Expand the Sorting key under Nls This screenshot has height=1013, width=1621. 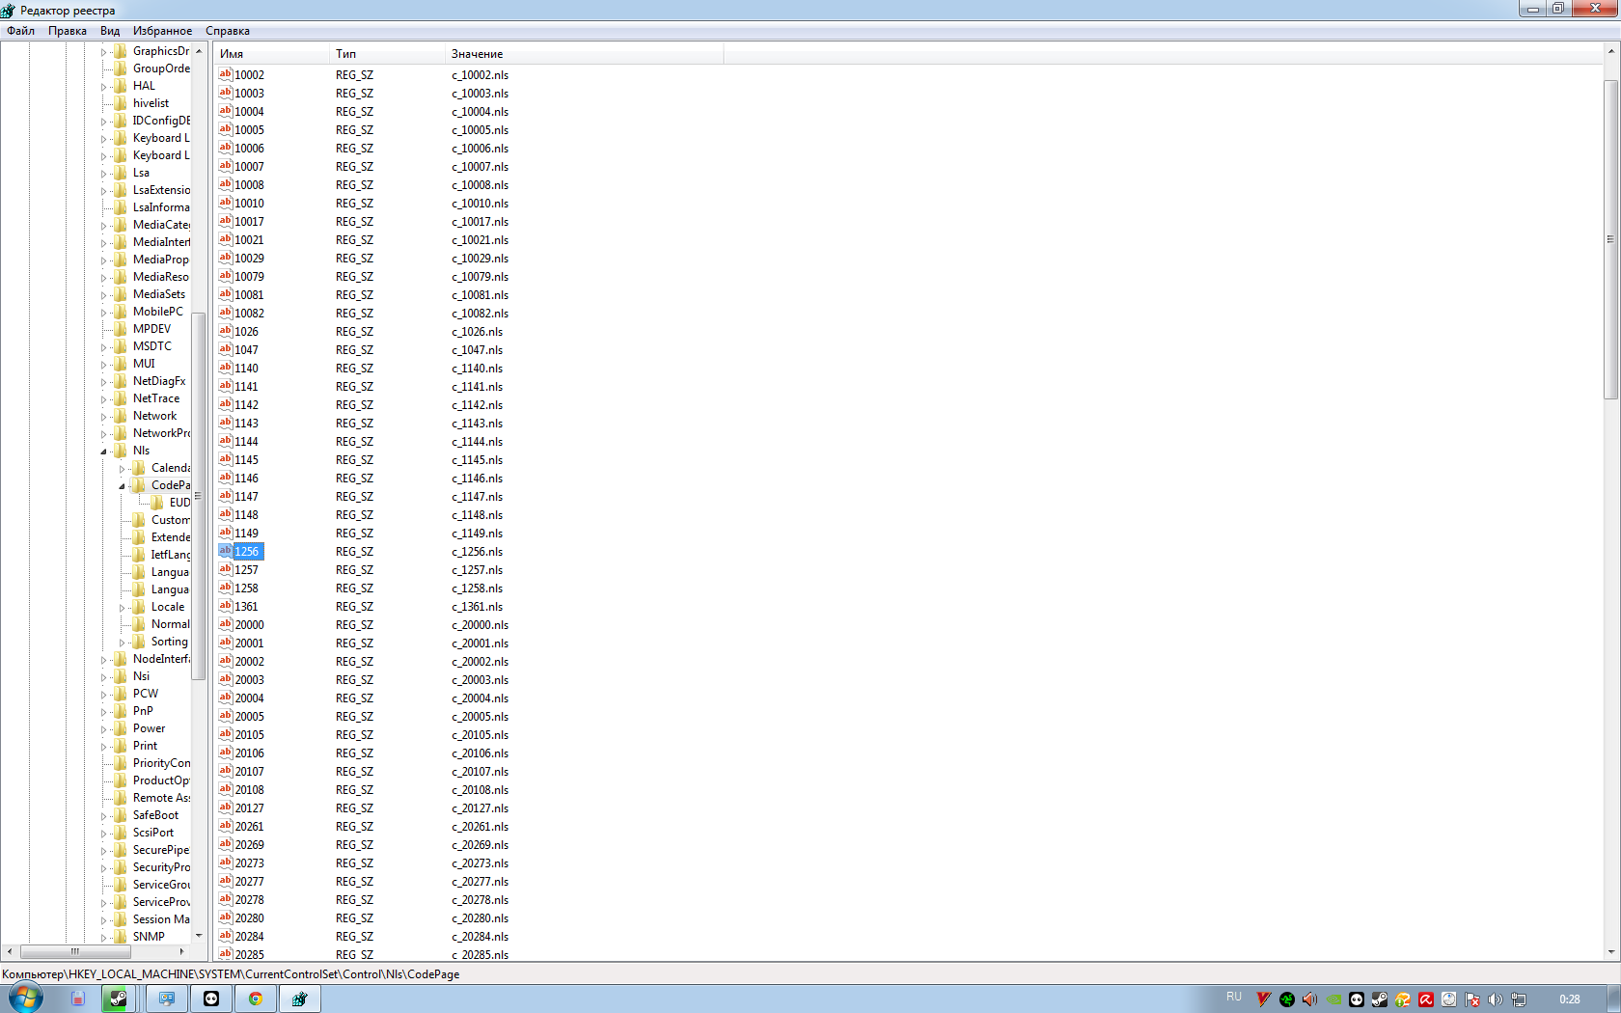coord(123,643)
